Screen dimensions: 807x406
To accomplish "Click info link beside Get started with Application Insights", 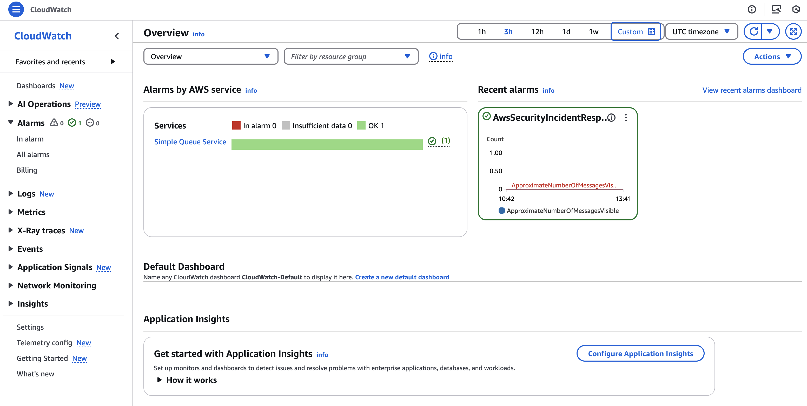I will coord(322,355).
